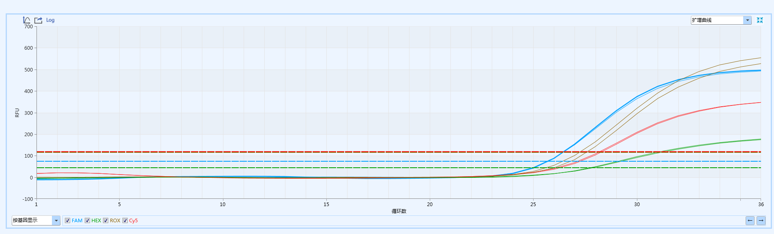The height and width of the screenshot is (234, 774).
Task: Click the RFU y-axis title
Action: click(17, 113)
